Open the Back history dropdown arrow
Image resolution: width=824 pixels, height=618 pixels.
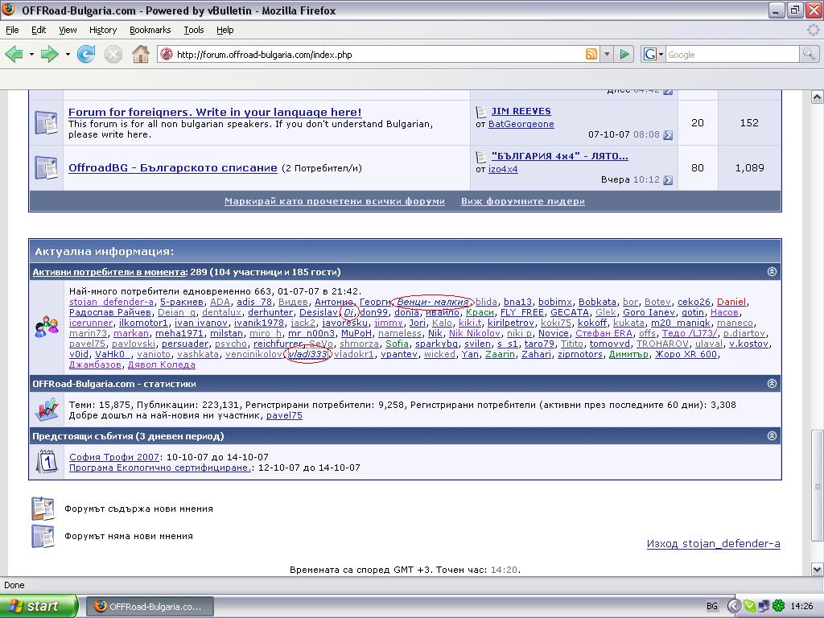[x=31, y=54]
